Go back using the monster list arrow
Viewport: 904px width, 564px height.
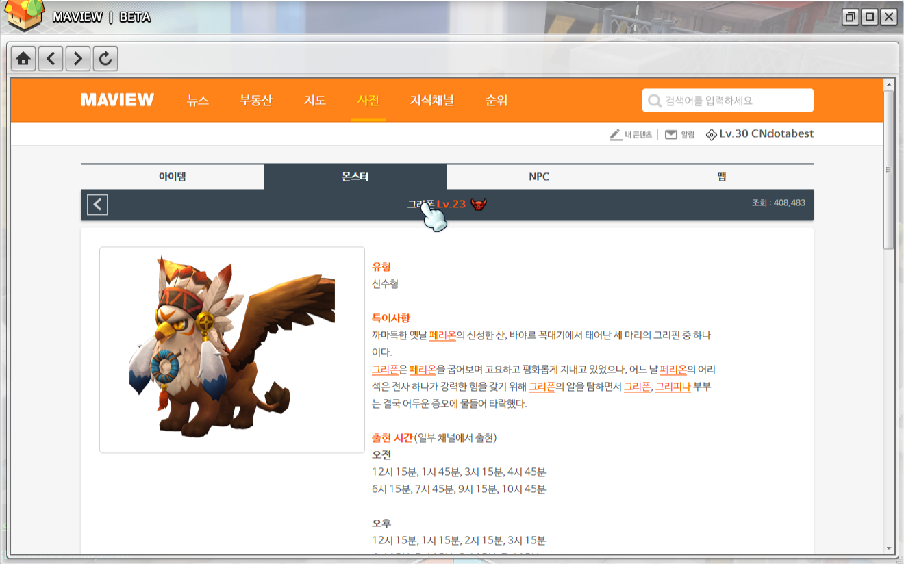pos(98,205)
